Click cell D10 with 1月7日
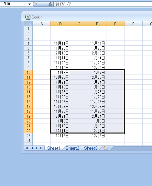This screenshot has height=186, width=152. pyautogui.click(x=97, y=73)
